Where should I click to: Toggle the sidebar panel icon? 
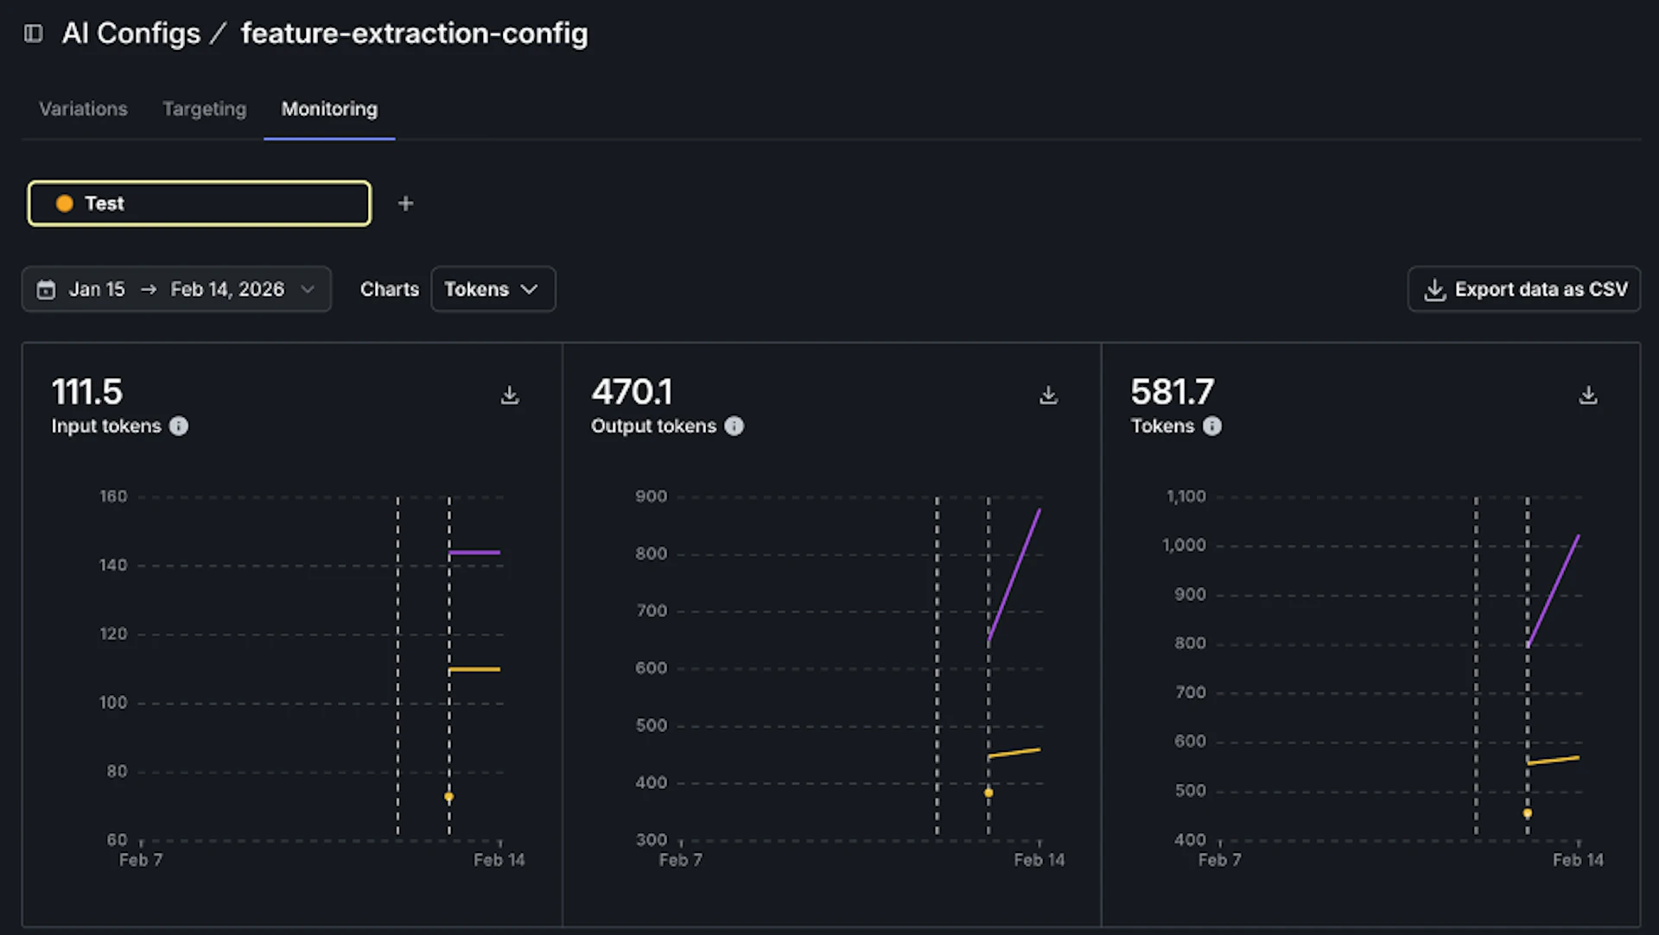(x=34, y=34)
